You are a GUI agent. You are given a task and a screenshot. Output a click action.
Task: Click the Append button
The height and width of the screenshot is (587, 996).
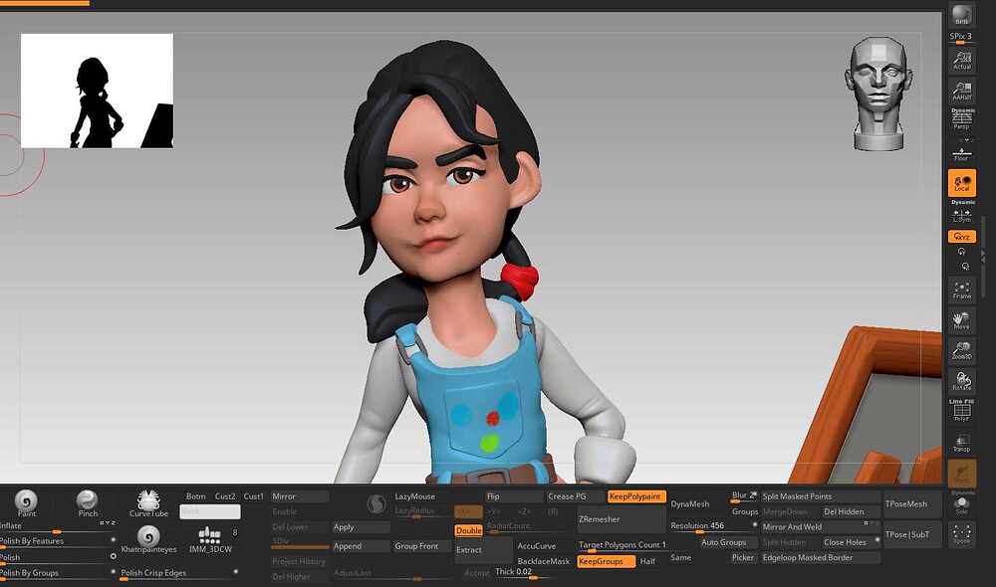tap(361, 546)
